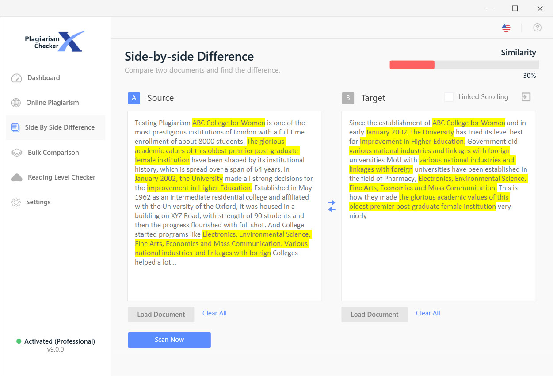Clear All text in Source panel

(x=214, y=313)
